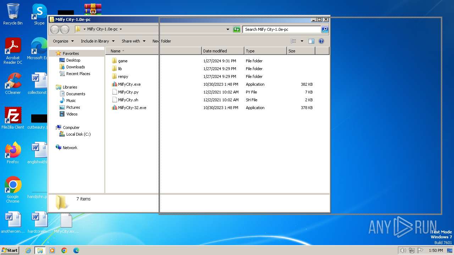Open the Videos library

click(72, 114)
